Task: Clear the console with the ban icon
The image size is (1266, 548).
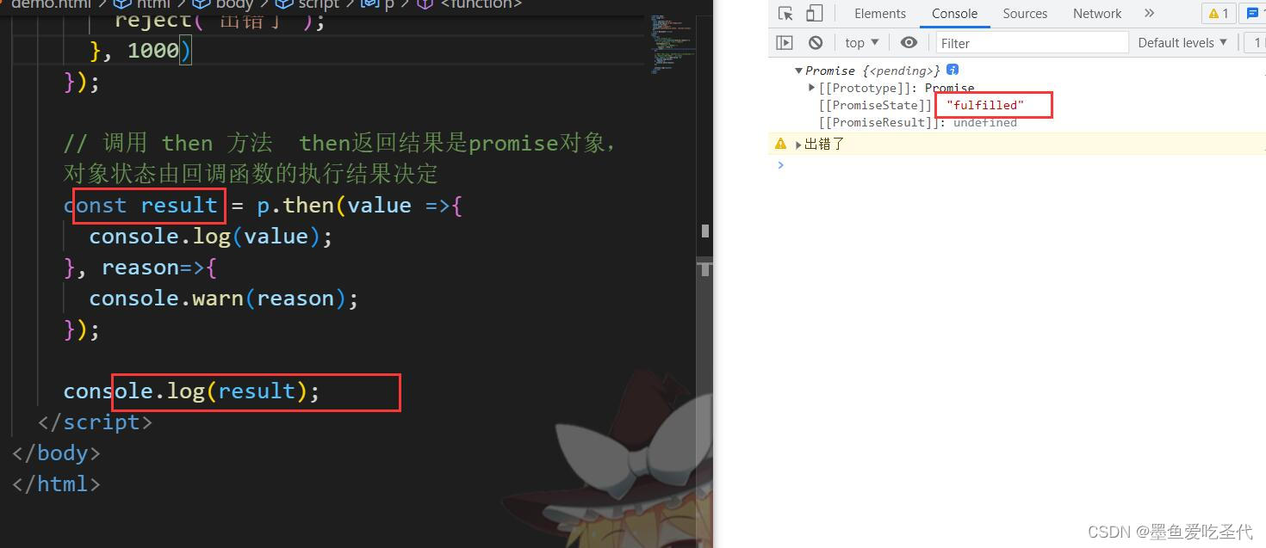Action: (815, 42)
